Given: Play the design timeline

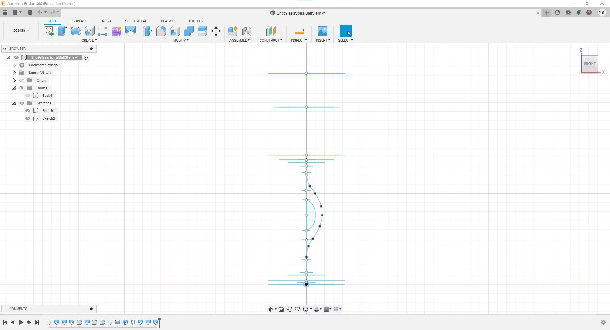Looking at the screenshot, I should click(x=21, y=322).
